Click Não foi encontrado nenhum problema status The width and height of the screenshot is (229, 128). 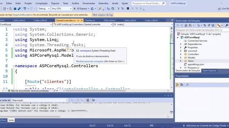point(28,91)
